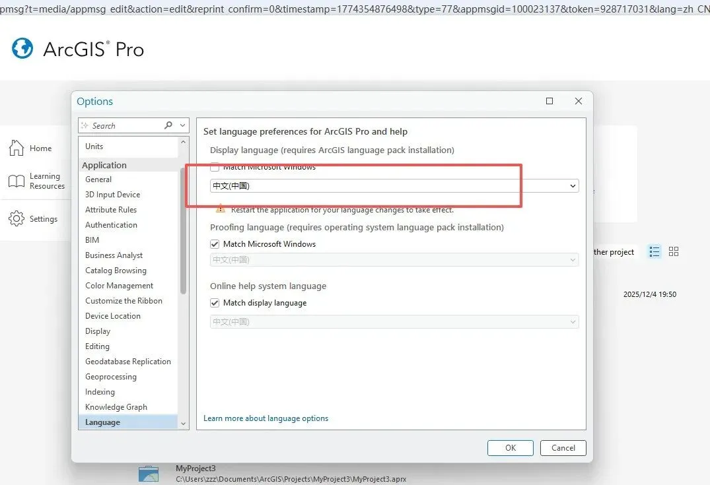Select Language options page
710x485 pixels.
click(x=128, y=422)
